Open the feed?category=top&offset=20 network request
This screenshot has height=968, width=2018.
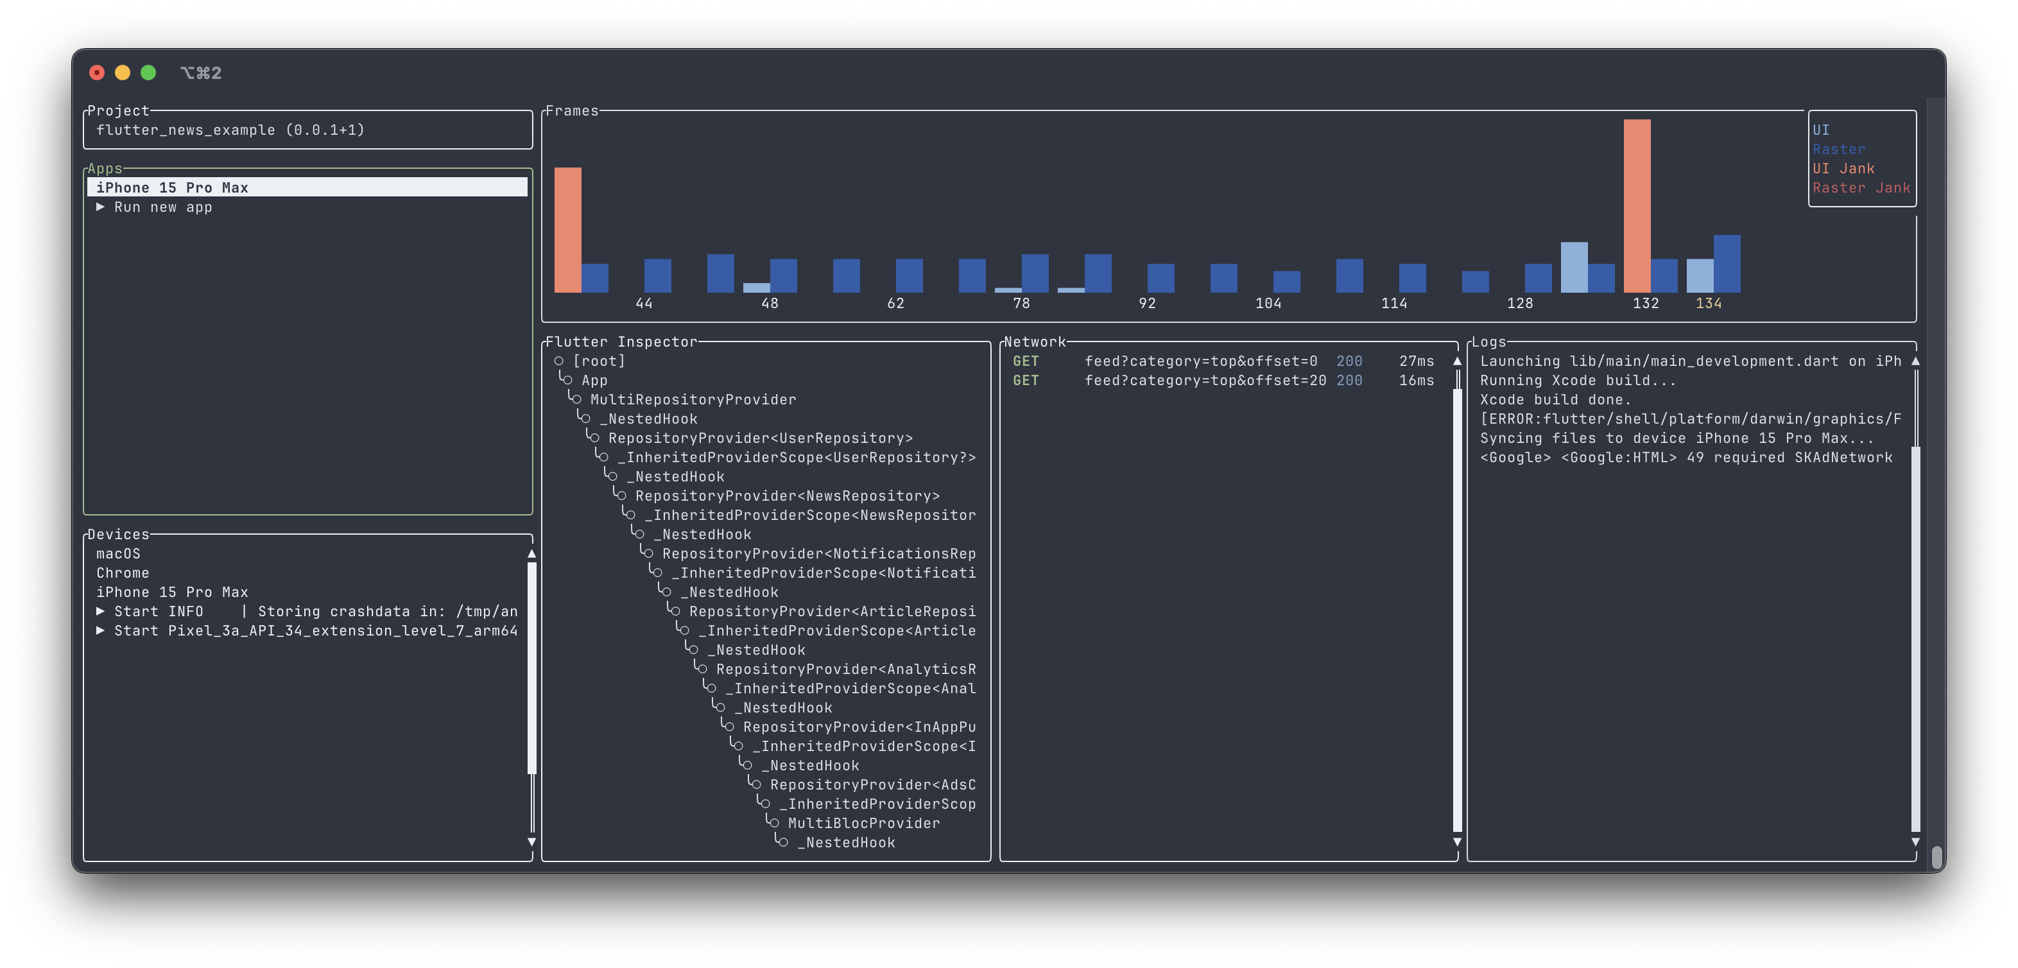(1204, 381)
